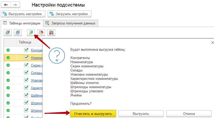
Task: Toggle checkbox beside first Штрихкоды row
Action: click(x=26, y=103)
